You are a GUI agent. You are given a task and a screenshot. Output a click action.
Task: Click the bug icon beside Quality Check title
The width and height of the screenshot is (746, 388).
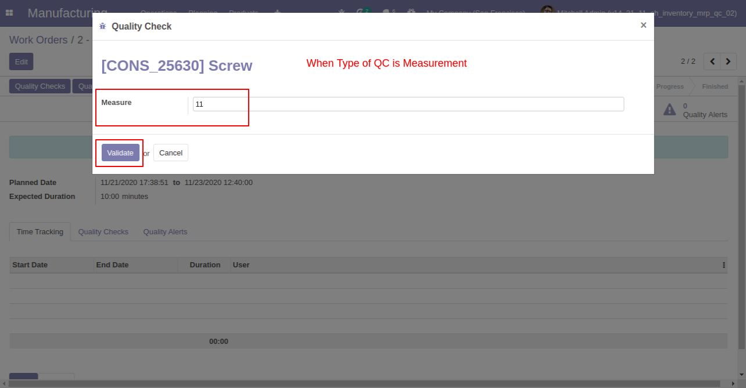tap(103, 26)
